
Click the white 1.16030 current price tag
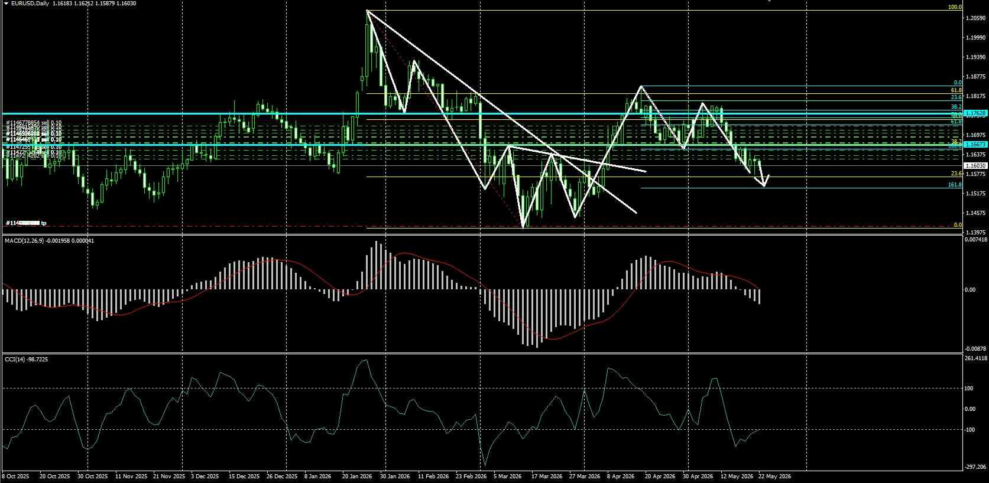pyautogui.click(x=975, y=167)
